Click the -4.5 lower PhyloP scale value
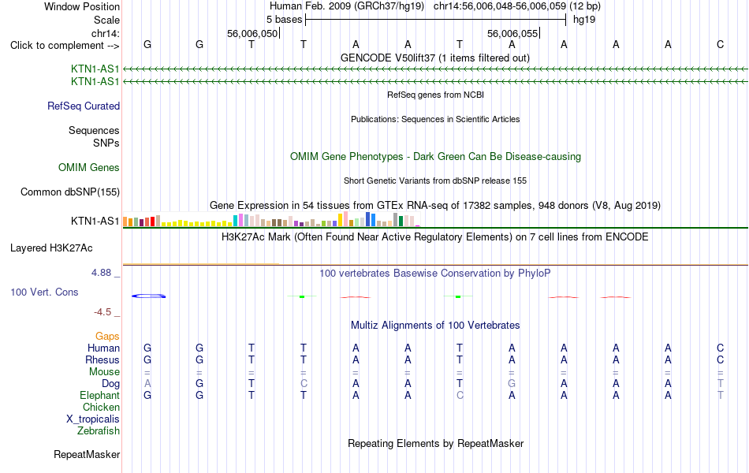This screenshot has width=749, height=473. 102,312
